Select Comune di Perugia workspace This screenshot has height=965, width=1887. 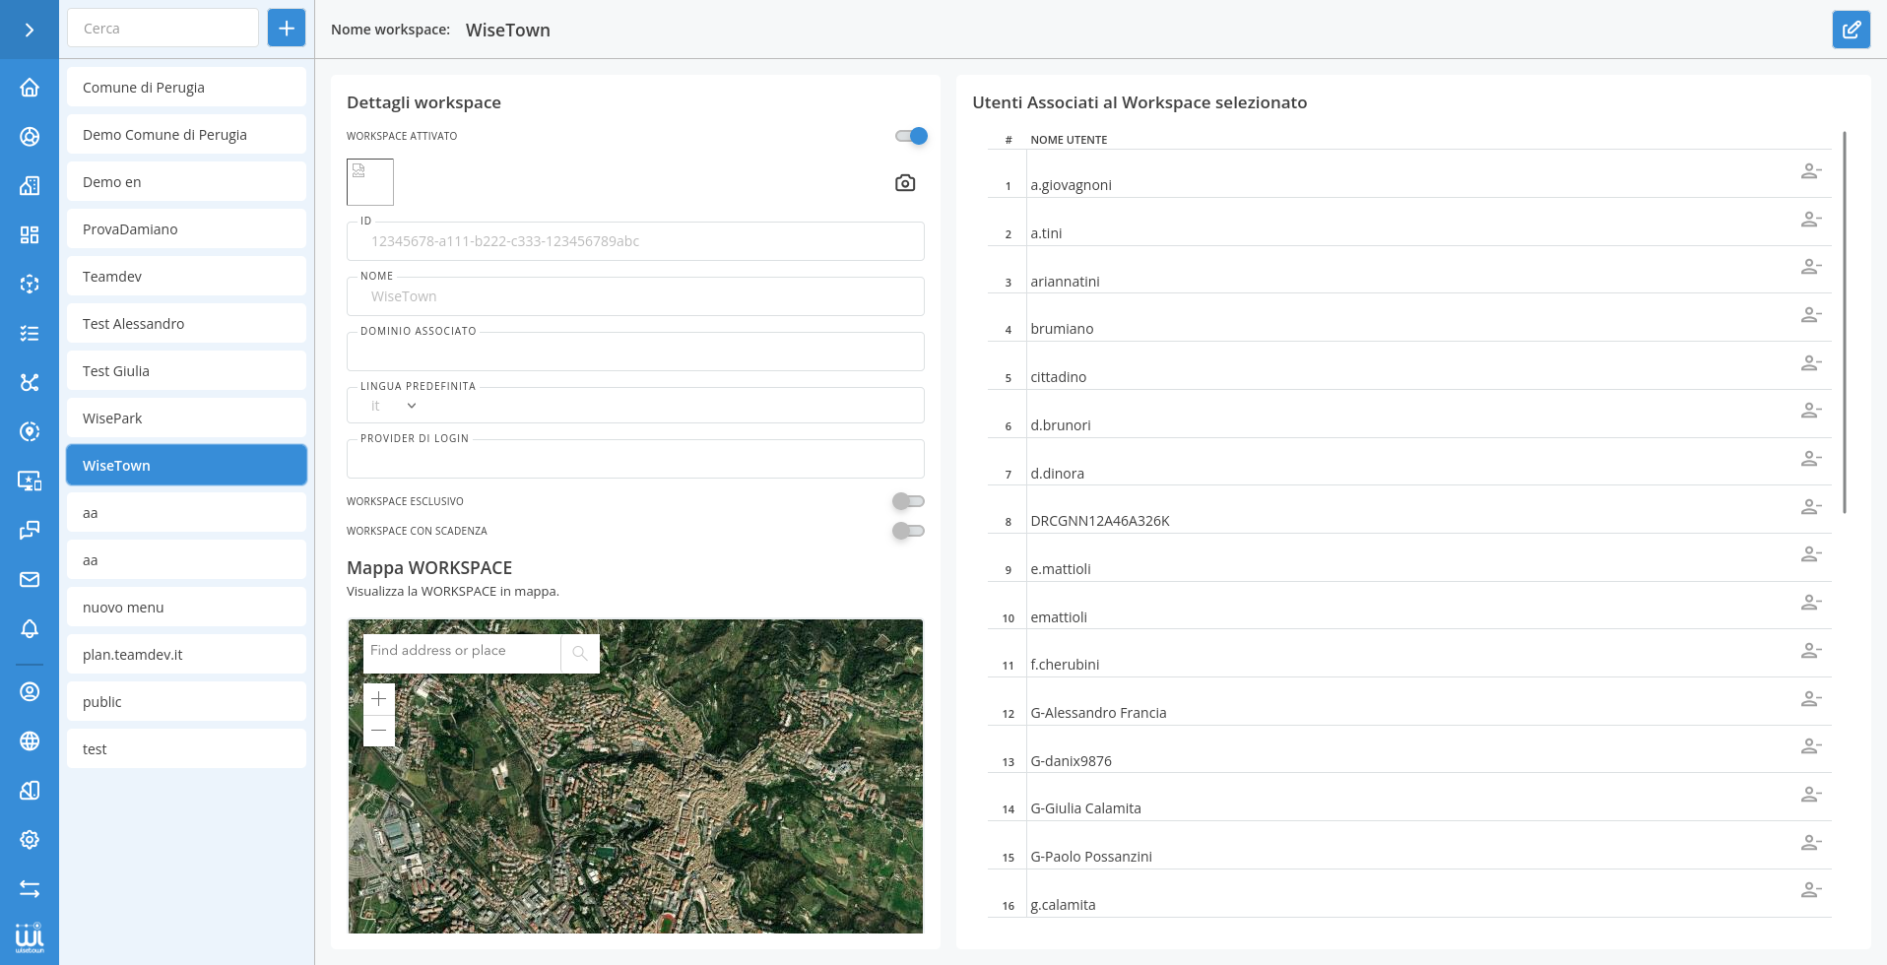tap(186, 88)
